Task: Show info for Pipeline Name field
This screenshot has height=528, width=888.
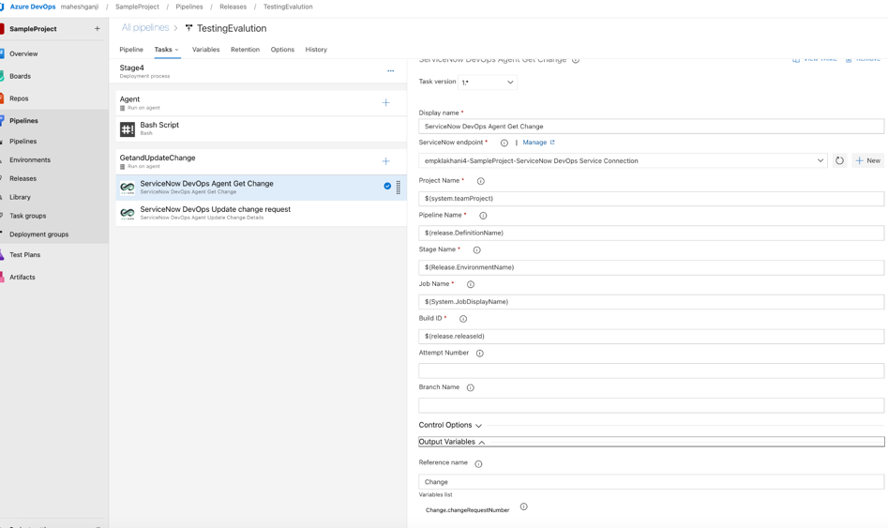Action: (x=483, y=216)
